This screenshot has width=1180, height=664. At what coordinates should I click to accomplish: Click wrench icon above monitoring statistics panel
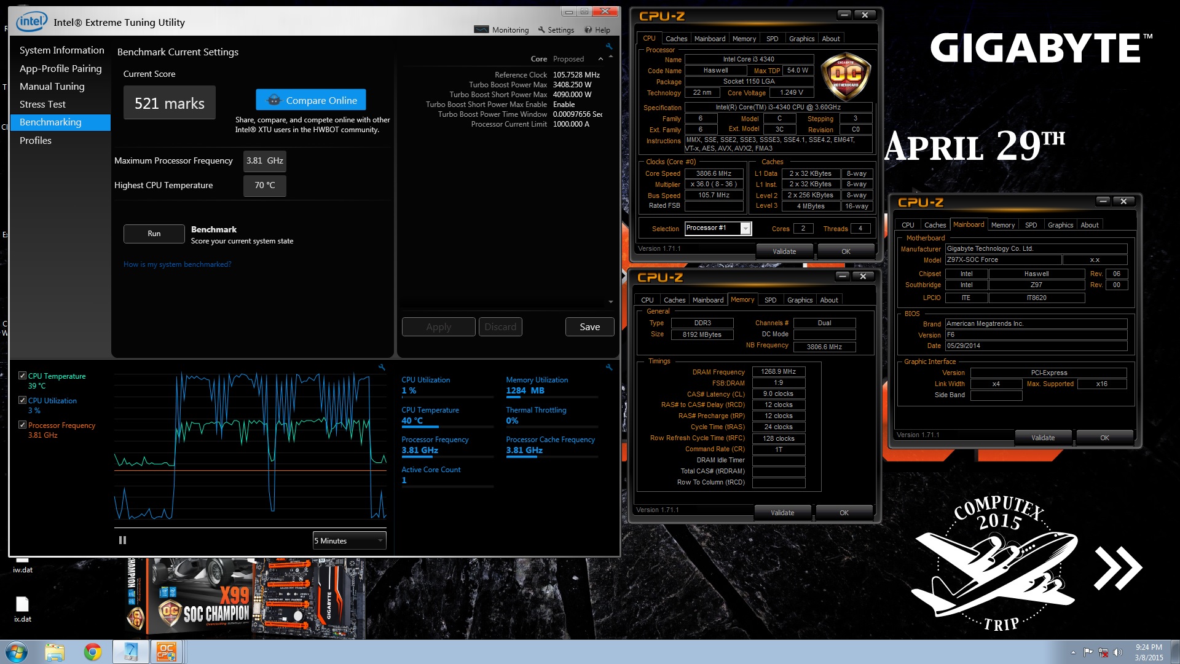coord(609,367)
